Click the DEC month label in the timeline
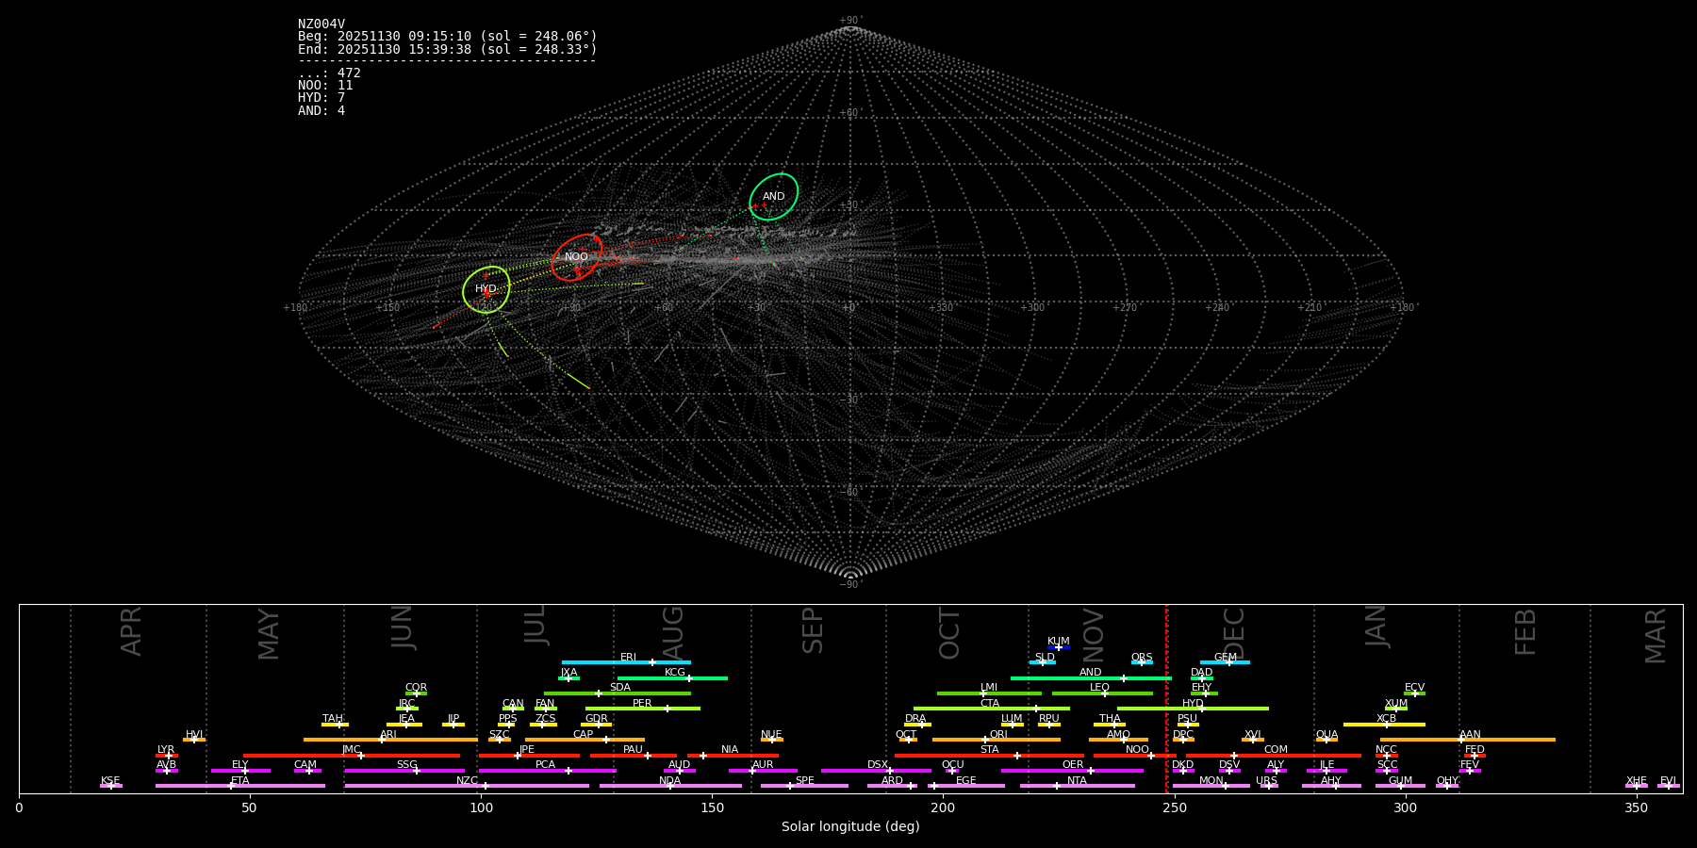Screen dimensions: 1697x848 point(1233,633)
